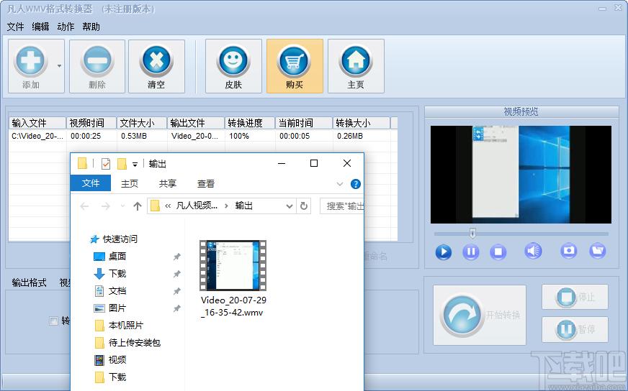
Task: Click new folder icon in Explorer title bar
Action: 122,164
